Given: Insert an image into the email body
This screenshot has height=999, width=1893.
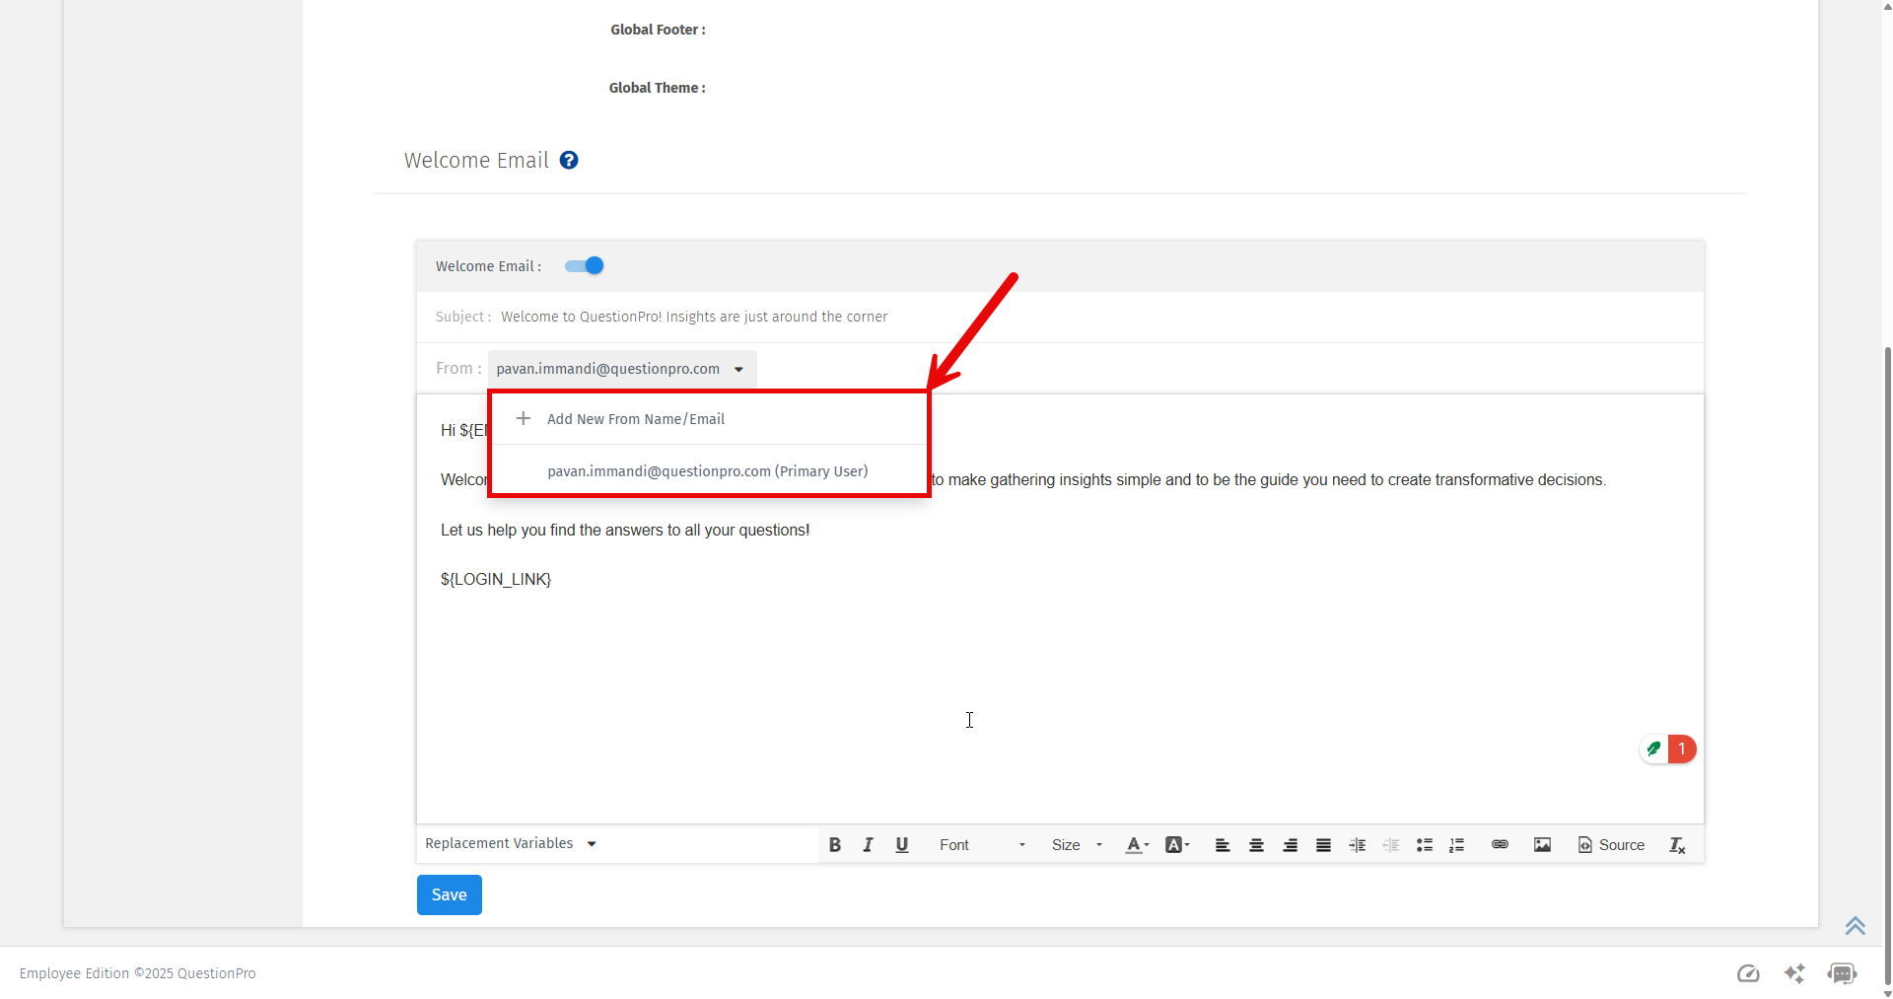Looking at the screenshot, I should click(x=1543, y=844).
